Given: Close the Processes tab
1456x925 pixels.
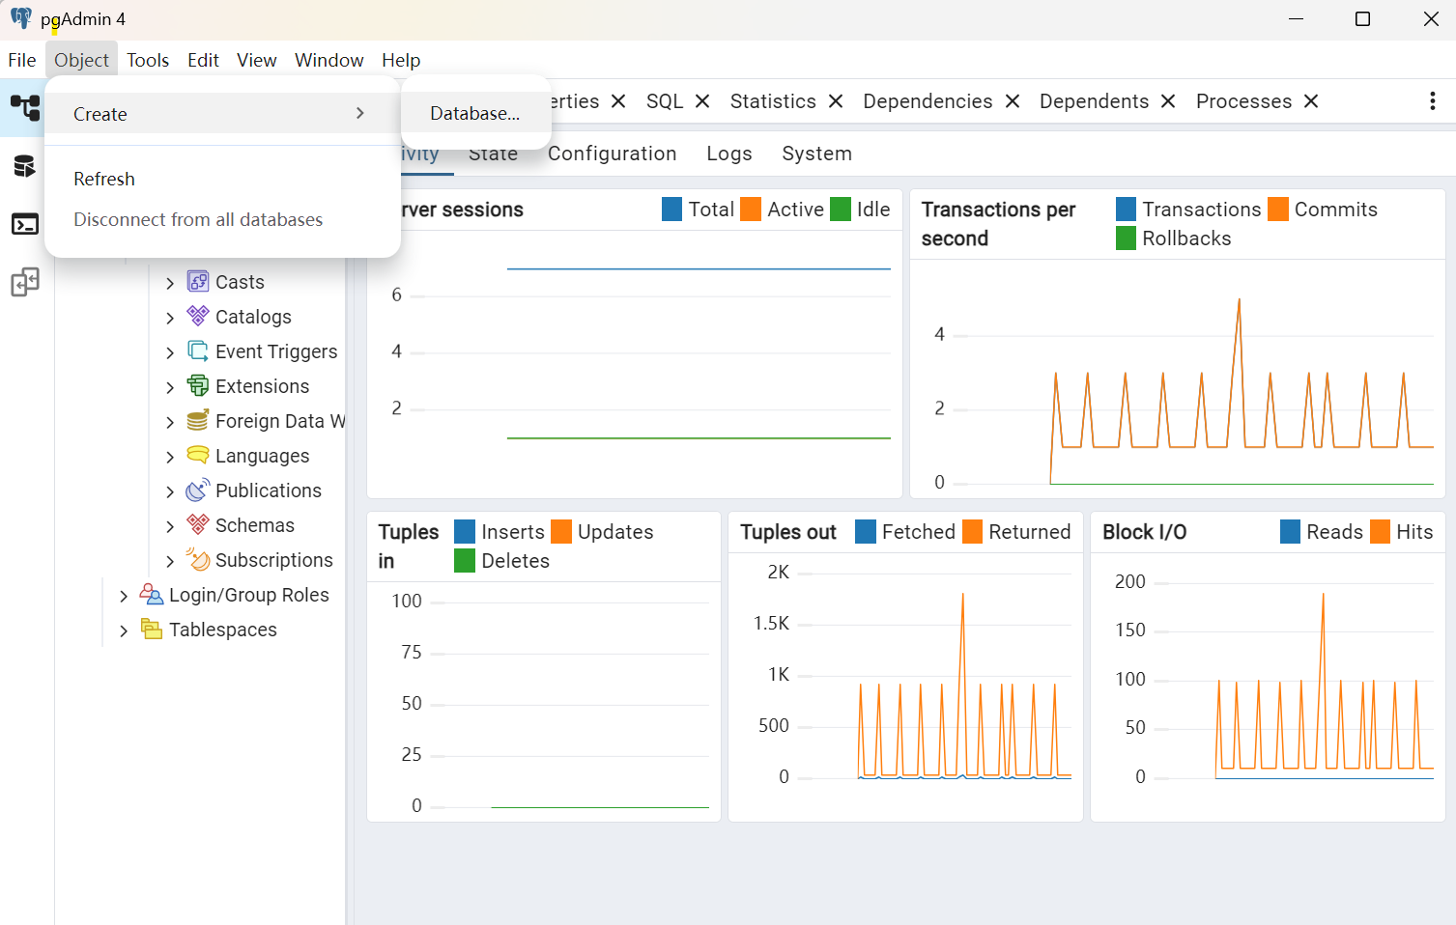Looking at the screenshot, I should (1311, 101).
